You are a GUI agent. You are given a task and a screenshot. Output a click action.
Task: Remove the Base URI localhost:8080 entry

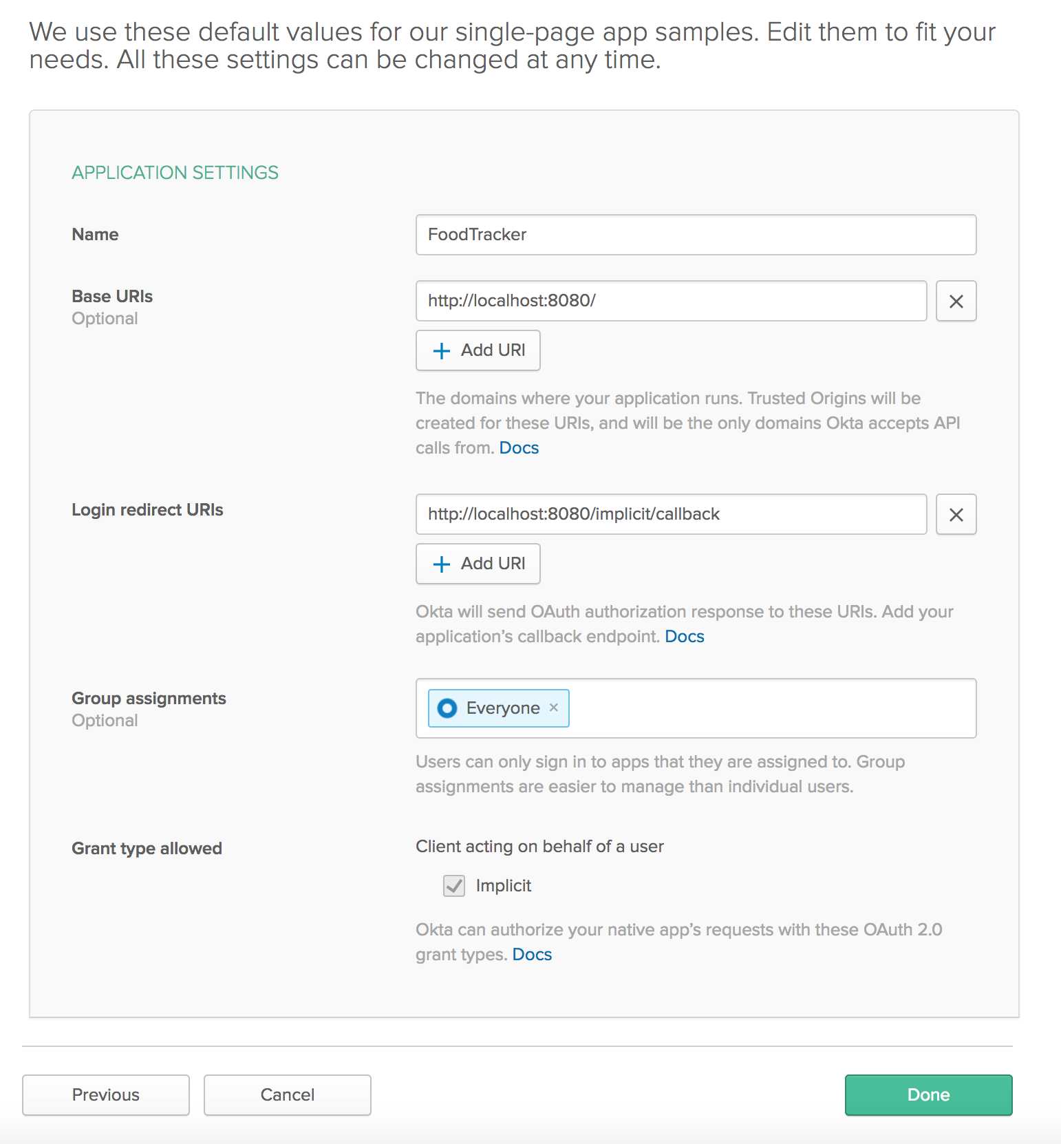[x=956, y=301]
